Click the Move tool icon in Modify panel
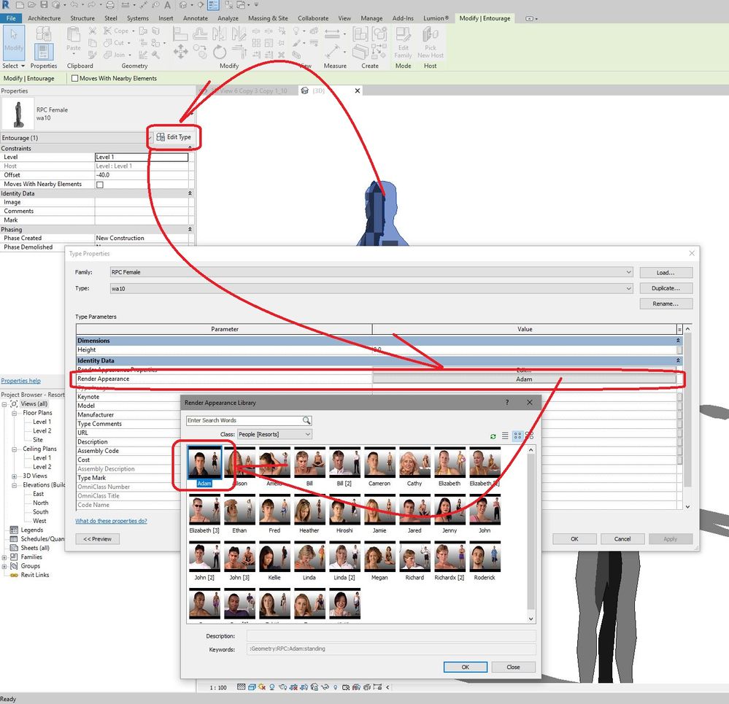Image resolution: width=729 pixels, height=704 pixels. (180, 51)
